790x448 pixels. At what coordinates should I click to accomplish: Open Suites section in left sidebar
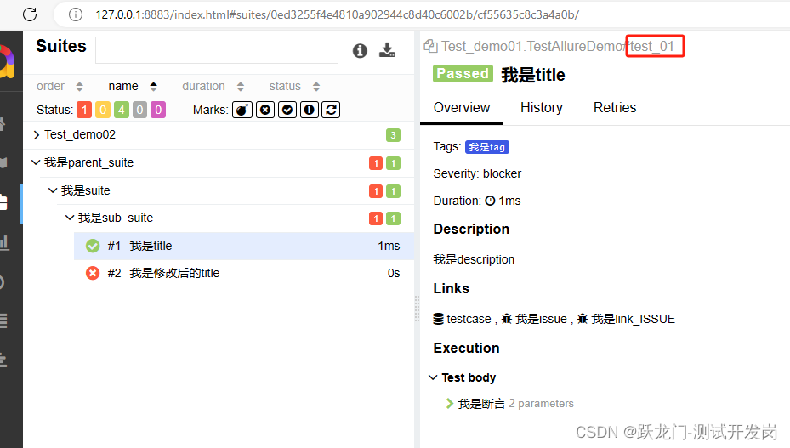click(3, 203)
